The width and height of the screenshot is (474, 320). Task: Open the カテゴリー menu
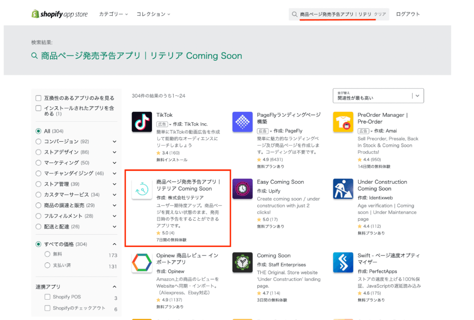tap(113, 14)
